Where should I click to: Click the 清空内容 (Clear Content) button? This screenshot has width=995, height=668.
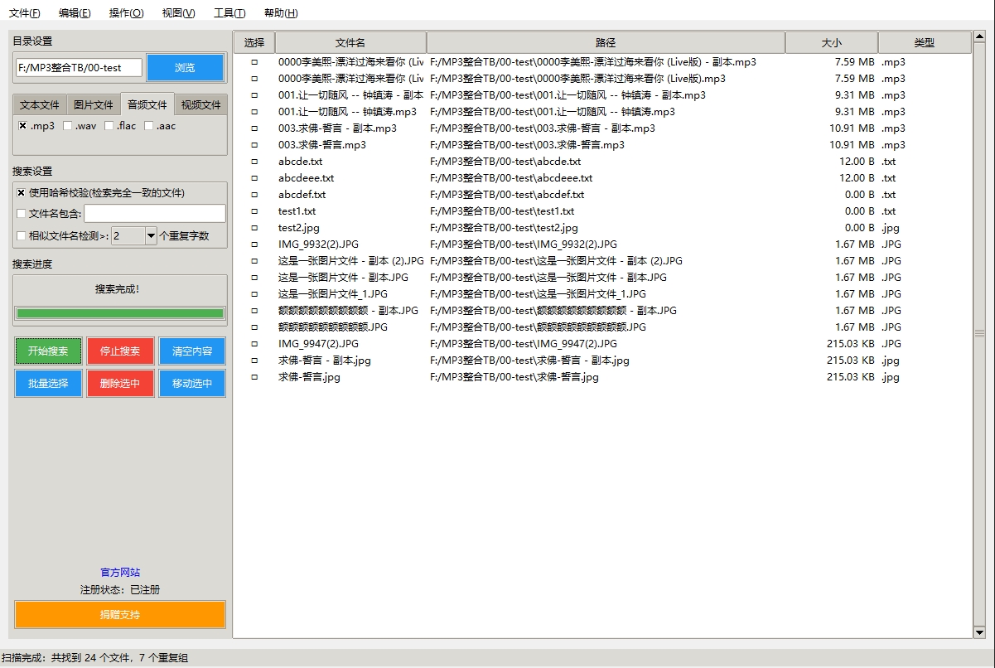191,351
